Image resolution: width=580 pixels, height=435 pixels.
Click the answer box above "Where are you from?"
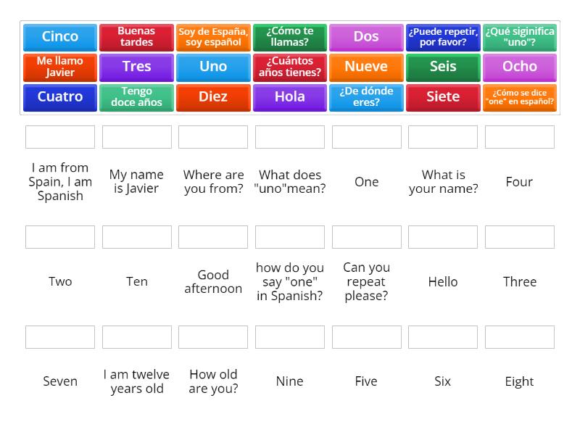tap(213, 137)
